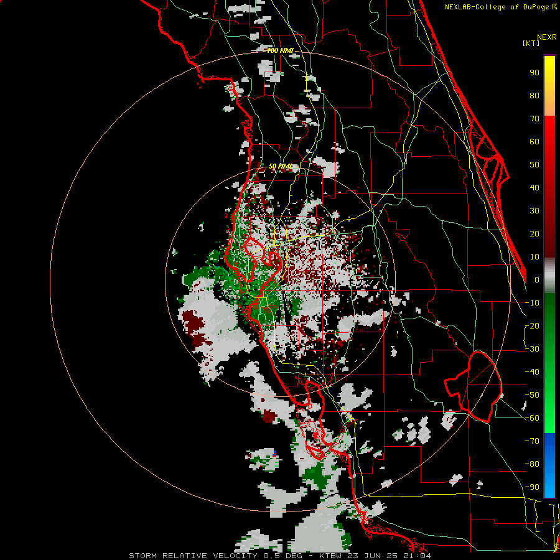This screenshot has height=560, width=560.
Task: Click the 0 value on the velocity scale
Action: (x=537, y=280)
